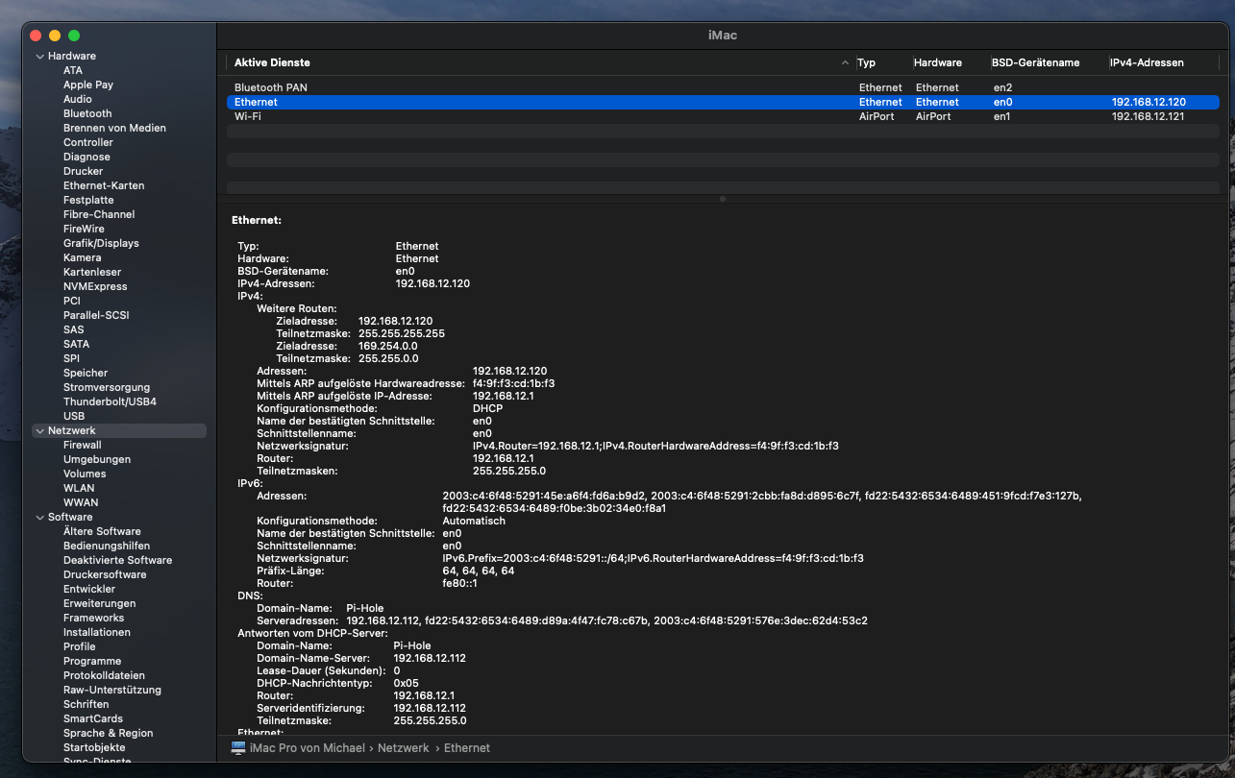Screen dimensions: 1235x778
Task: Sort by the Typ column header
Action: pos(867,62)
